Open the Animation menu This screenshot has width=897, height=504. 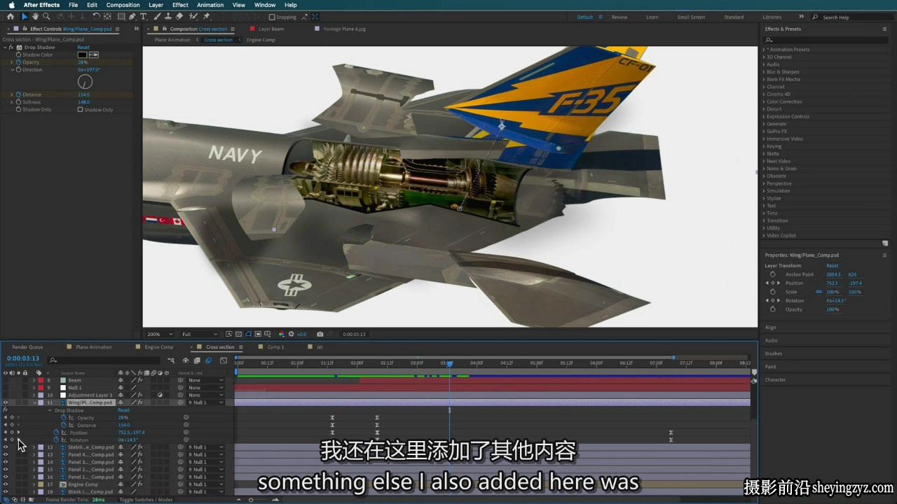[x=210, y=5]
